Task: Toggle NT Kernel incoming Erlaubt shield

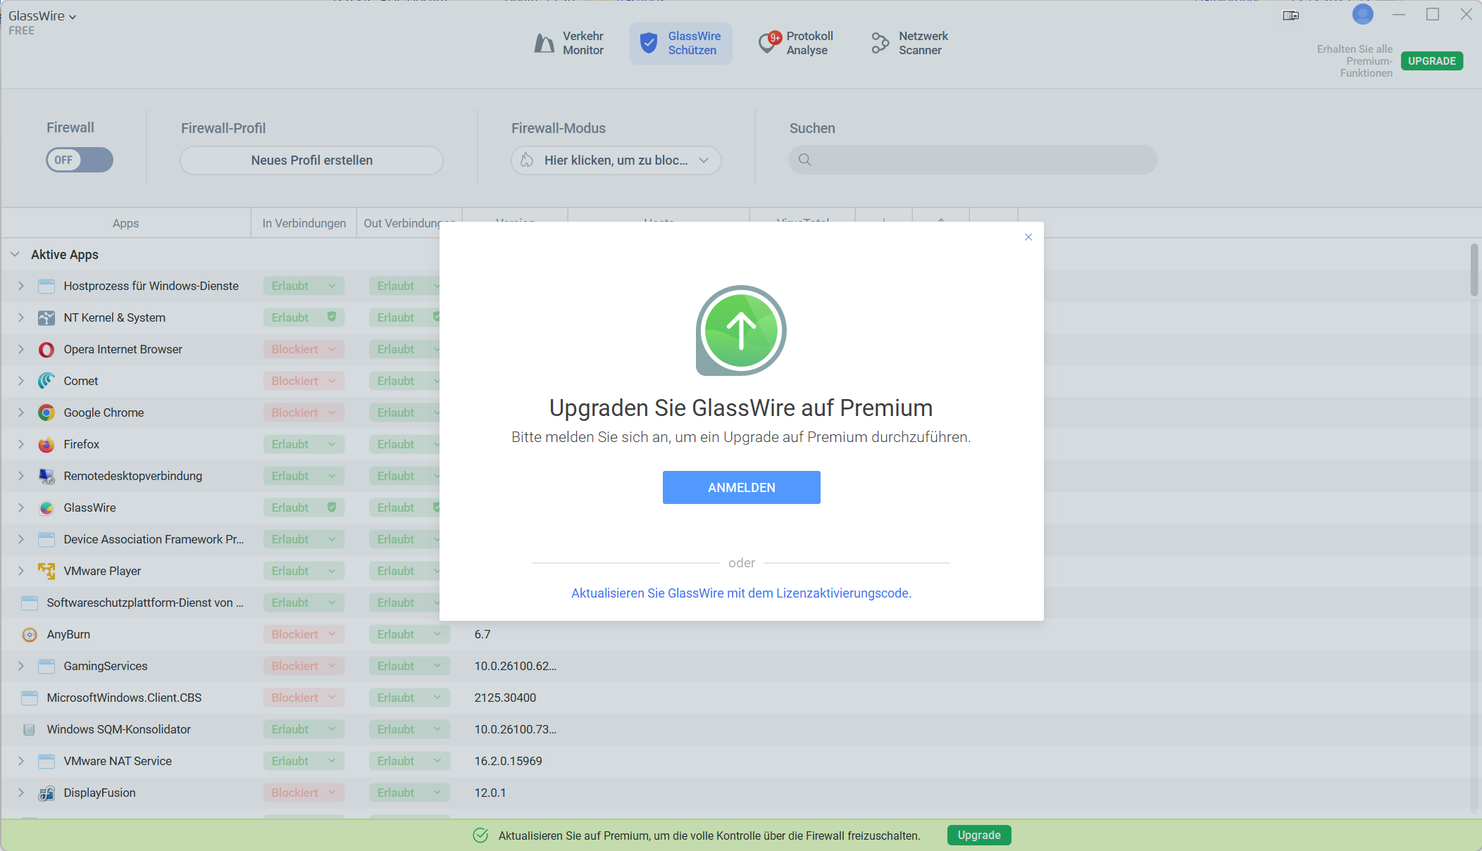Action: click(x=332, y=317)
